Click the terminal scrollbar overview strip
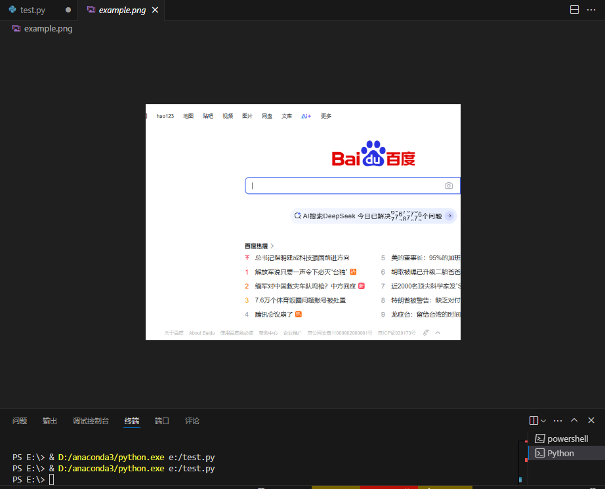The width and height of the screenshot is (605, 489). pos(523,461)
